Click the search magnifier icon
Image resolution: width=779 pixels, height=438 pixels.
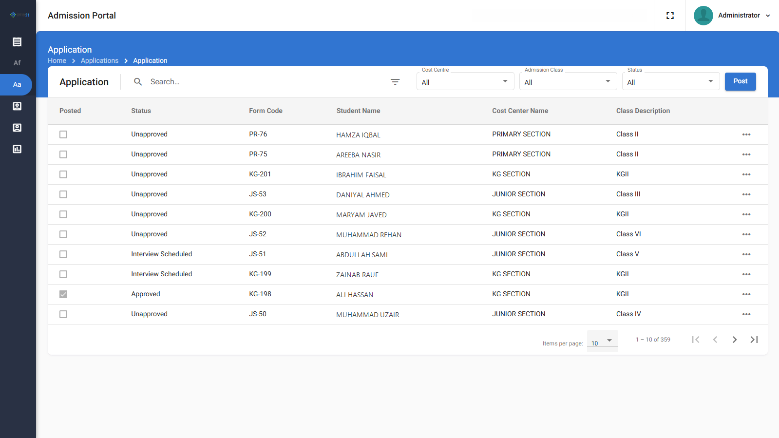[x=138, y=82]
